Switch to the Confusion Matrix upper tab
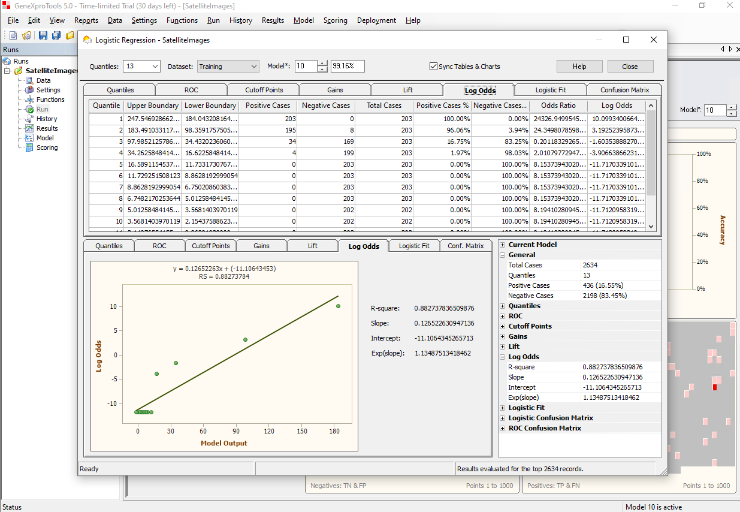The height and width of the screenshot is (512, 740). coord(624,90)
